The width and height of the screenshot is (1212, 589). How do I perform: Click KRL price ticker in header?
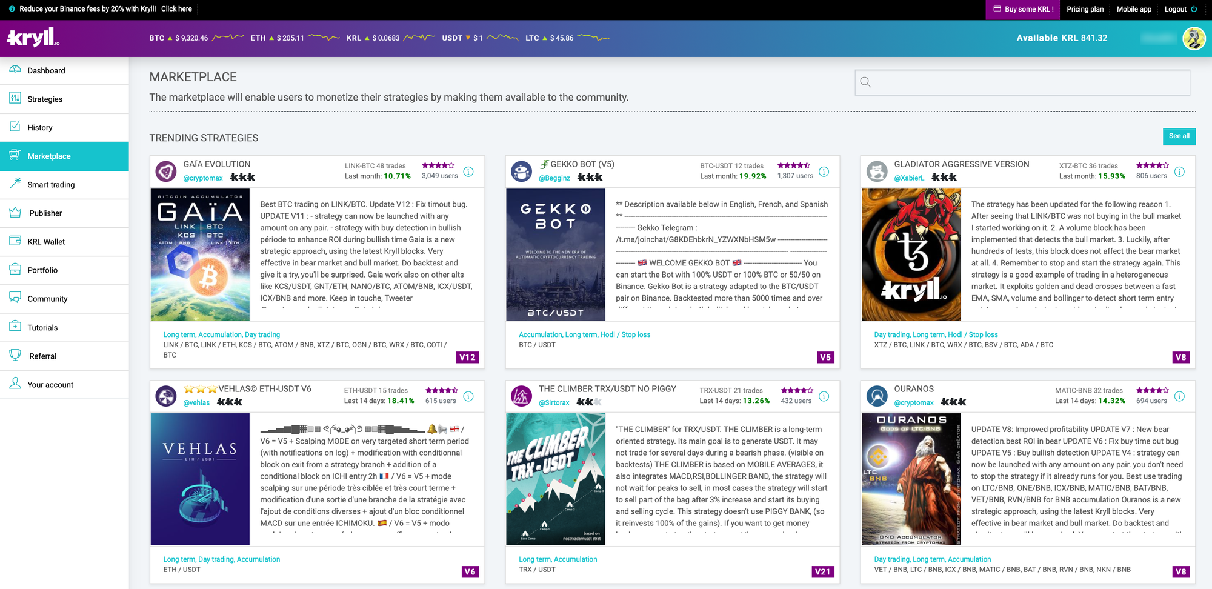pyautogui.click(x=390, y=38)
